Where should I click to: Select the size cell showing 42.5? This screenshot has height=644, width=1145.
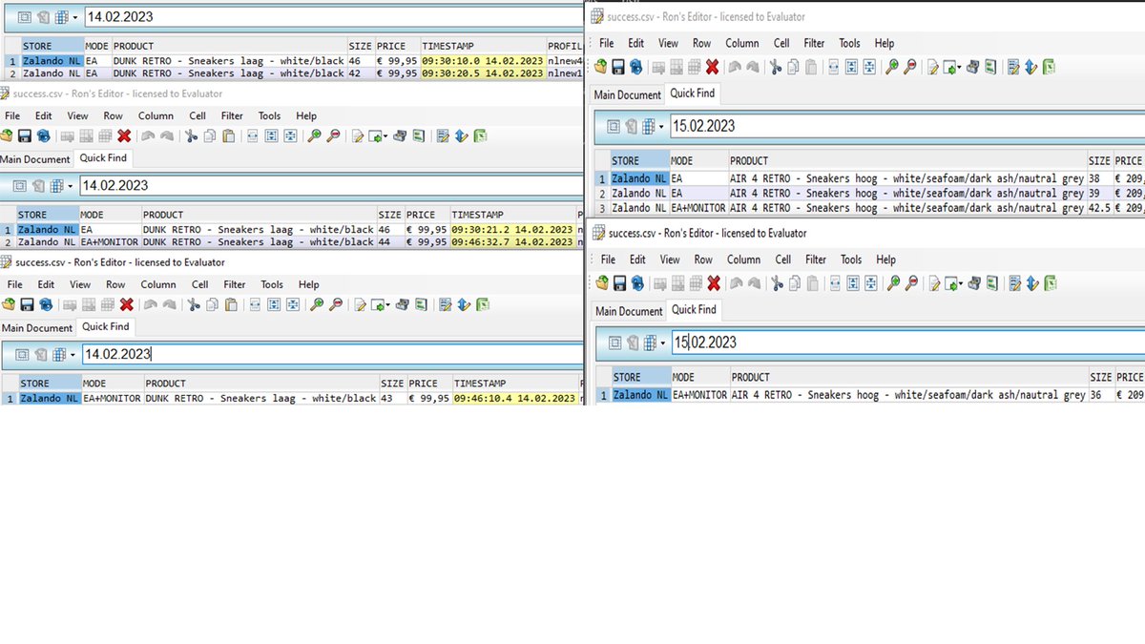[x=1100, y=207]
